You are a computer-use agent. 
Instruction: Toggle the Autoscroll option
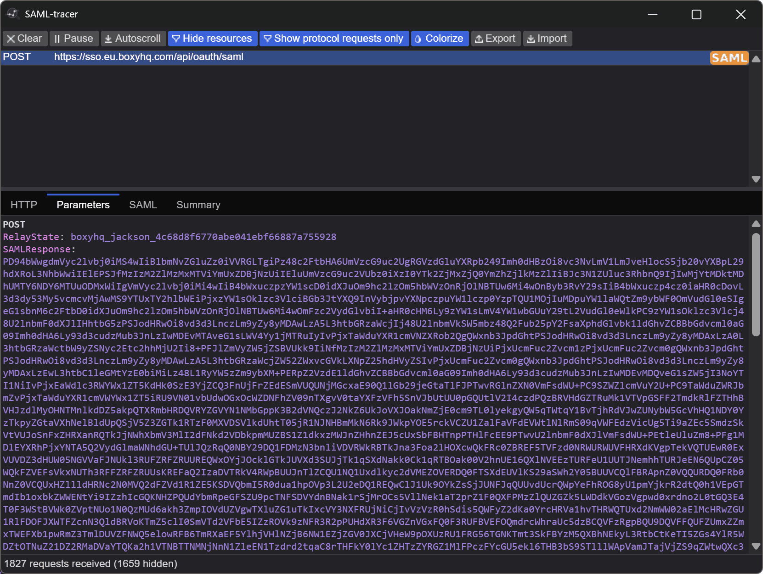coord(133,39)
